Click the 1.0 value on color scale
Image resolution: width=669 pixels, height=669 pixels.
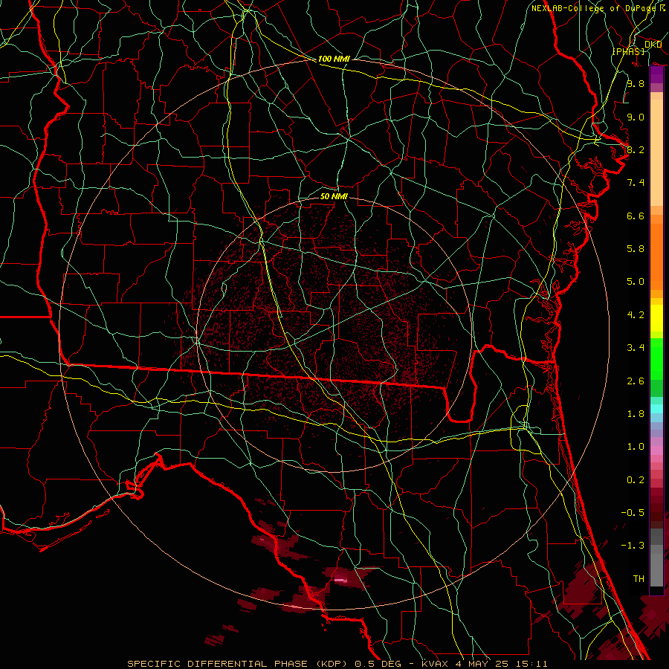[636, 447]
